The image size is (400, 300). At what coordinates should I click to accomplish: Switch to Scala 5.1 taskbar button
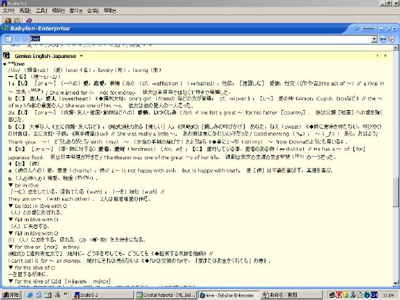point(103,295)
